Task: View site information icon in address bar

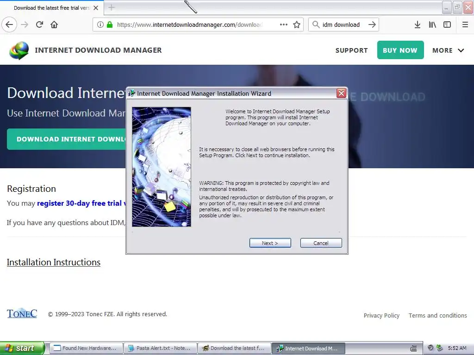Action: point(100,24)
